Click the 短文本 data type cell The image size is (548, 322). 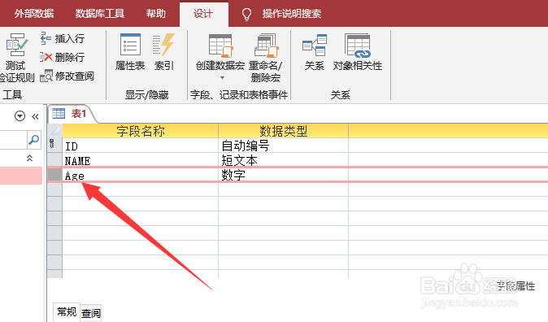pos(283,159)
